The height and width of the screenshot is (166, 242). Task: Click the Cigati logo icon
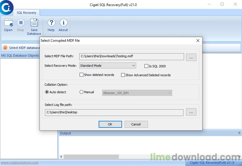(x=6, y=7)
